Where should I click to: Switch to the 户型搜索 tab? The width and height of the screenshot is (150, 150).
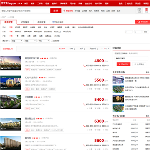pos(25,22)
